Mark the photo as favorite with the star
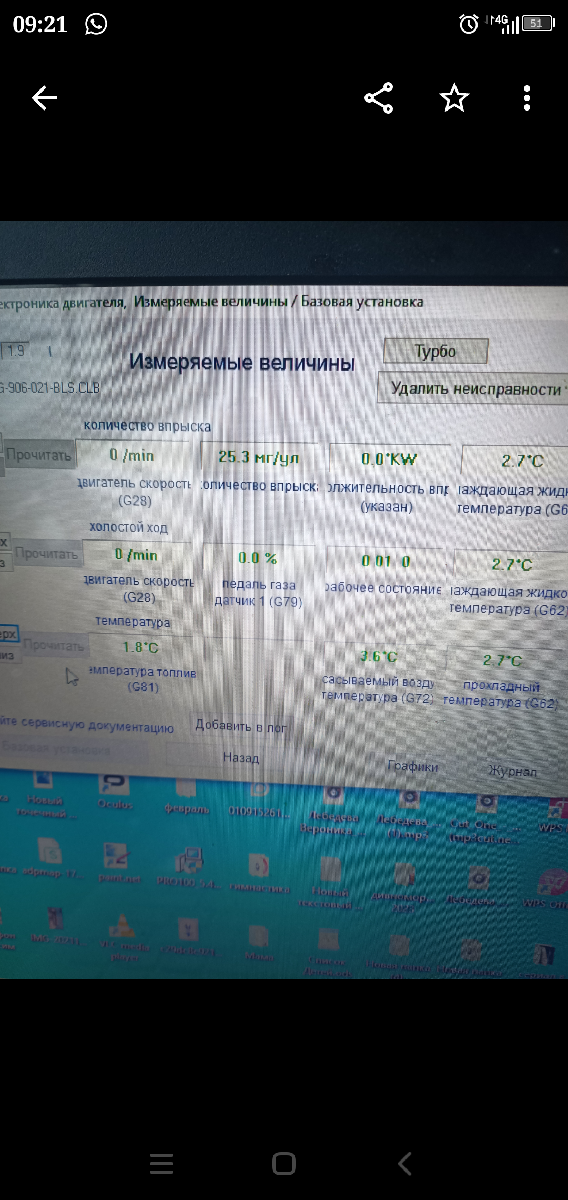Image resolution: width=568 pixels, height=1200 pixels. click(x=454, y=98)
